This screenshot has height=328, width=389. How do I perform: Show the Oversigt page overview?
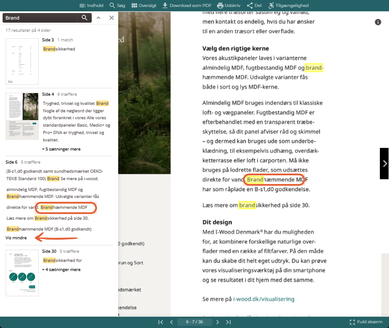[x=144, y=6]
